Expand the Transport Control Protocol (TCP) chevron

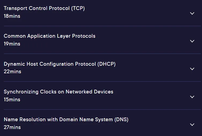coord(192,13)
